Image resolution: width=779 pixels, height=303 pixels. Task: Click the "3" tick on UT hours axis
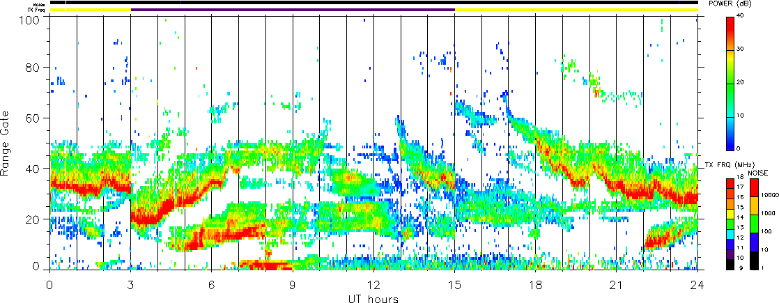[x=131, y=283]
